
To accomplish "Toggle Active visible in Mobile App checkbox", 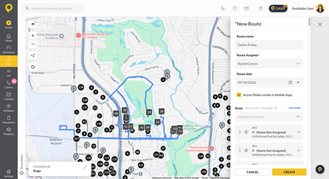I will click(x=239, y=95).
